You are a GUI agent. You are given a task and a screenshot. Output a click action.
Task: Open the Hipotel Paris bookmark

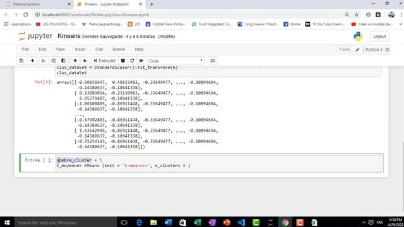coord(165,24)
